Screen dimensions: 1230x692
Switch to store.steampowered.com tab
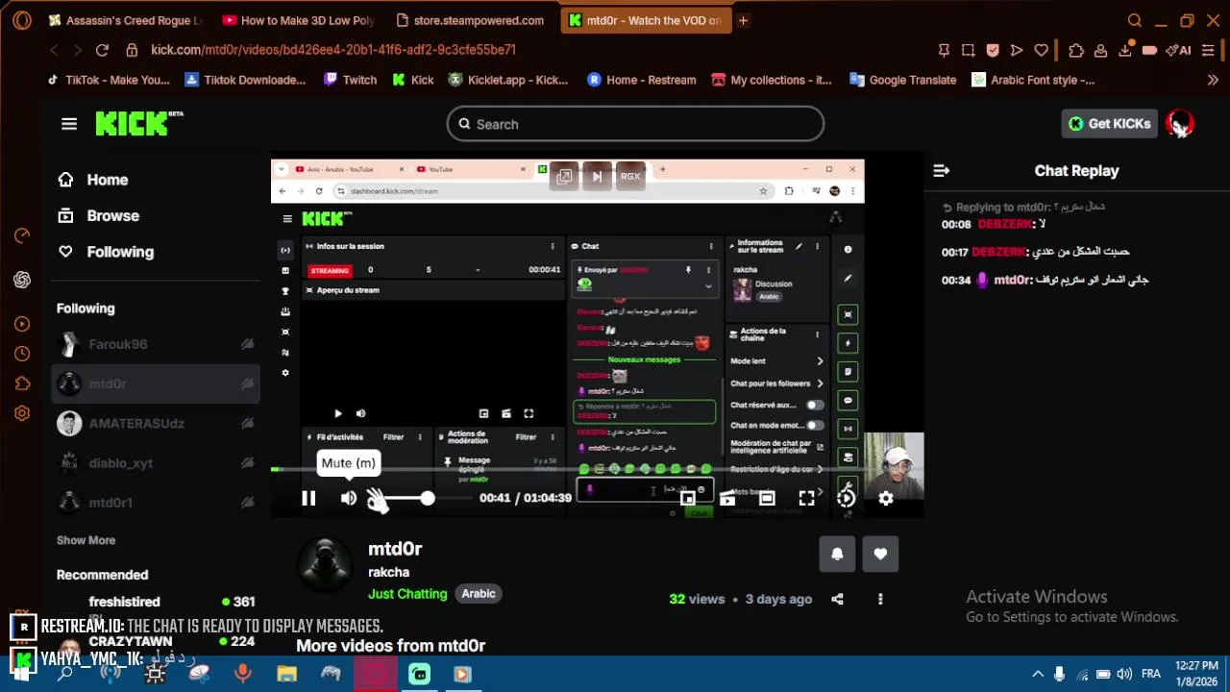(x=471, y=20)
